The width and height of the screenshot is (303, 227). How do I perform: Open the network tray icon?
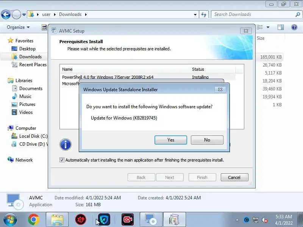255,220
